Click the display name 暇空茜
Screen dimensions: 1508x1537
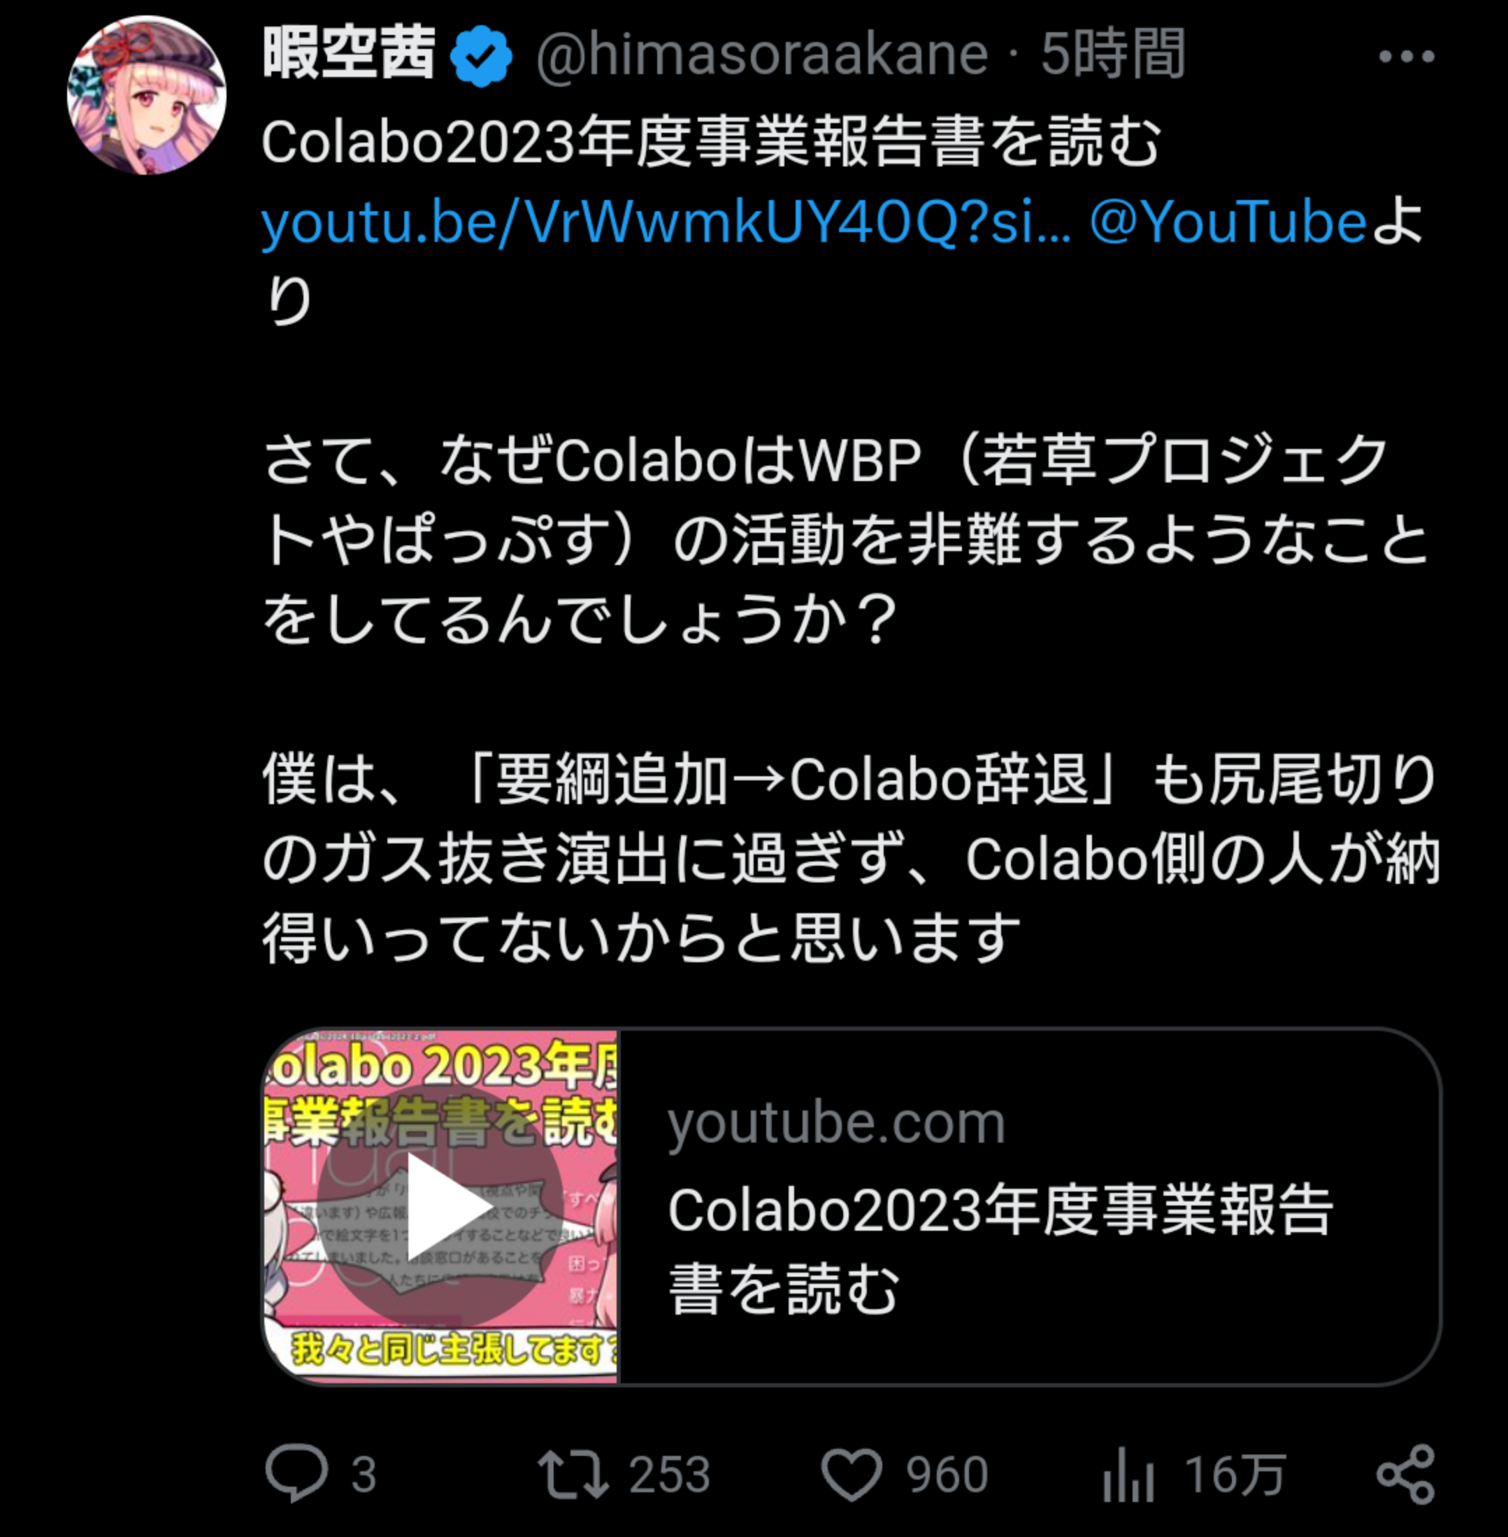(350, 54)
